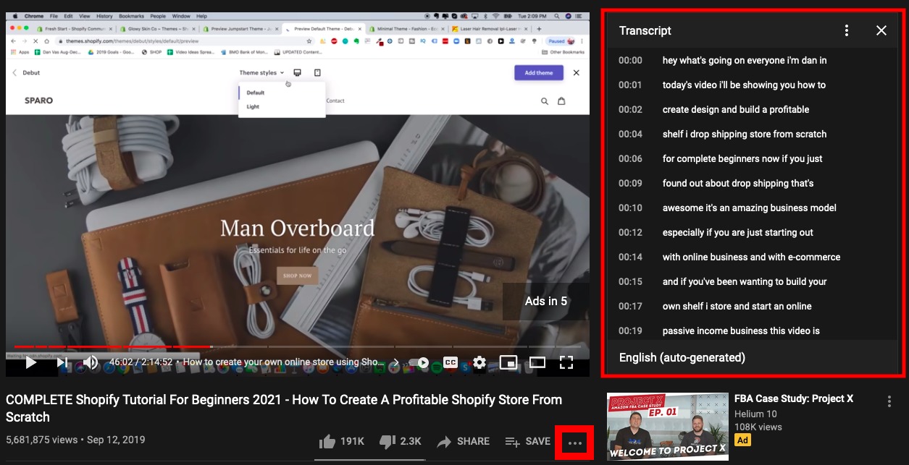Enter fullscreen mode
This screenshot has height=465, width=909.
coord(566,362)
